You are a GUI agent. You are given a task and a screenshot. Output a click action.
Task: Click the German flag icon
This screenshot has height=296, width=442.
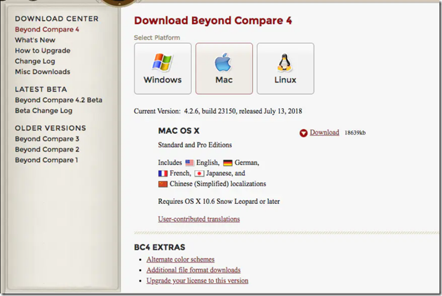pyautogui.click(x=228, y=163)
